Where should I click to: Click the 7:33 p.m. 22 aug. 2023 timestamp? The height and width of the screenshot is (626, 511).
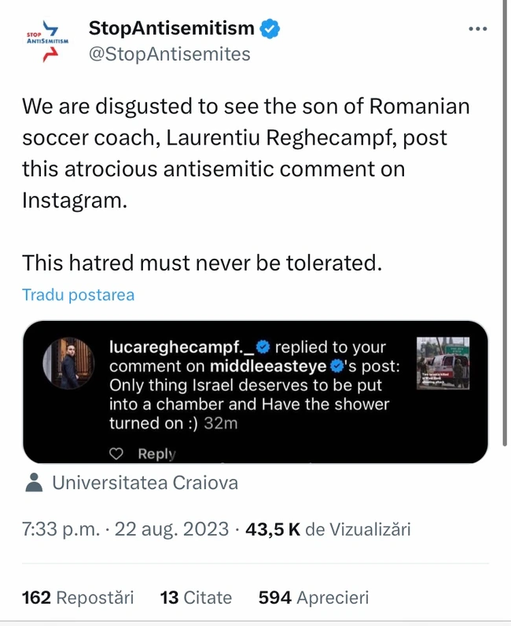(126, 529)
